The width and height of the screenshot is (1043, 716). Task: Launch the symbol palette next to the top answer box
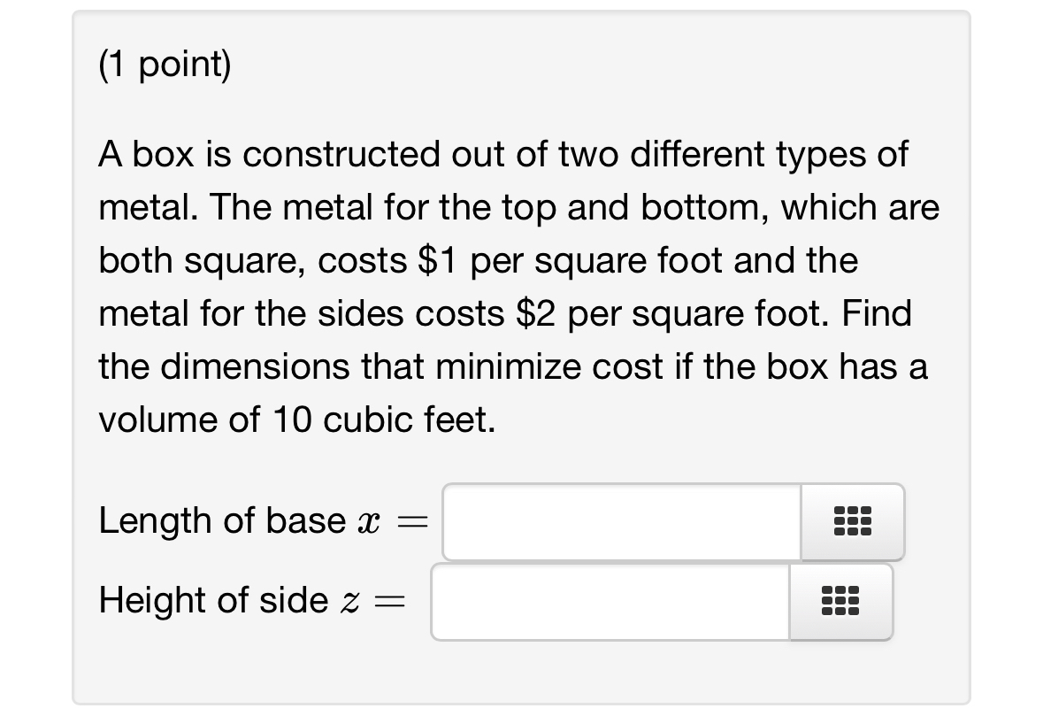(x=852, y=521)
